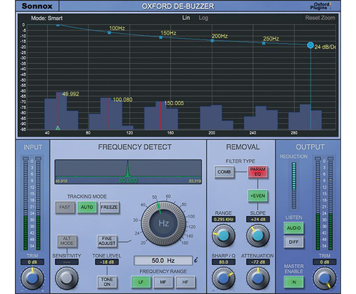Select the LF frequency range
This screenshot has width=356, height=294.
pos(141,282)
